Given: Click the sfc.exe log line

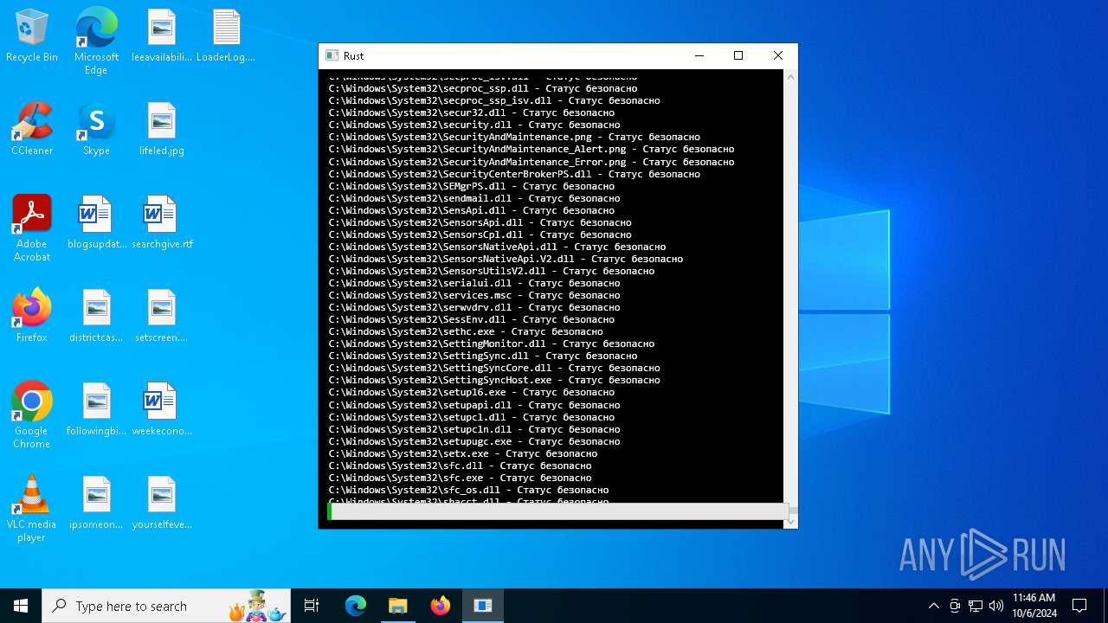Looking at the screenshot, I should pyautogui.click(x=460, y=478).
